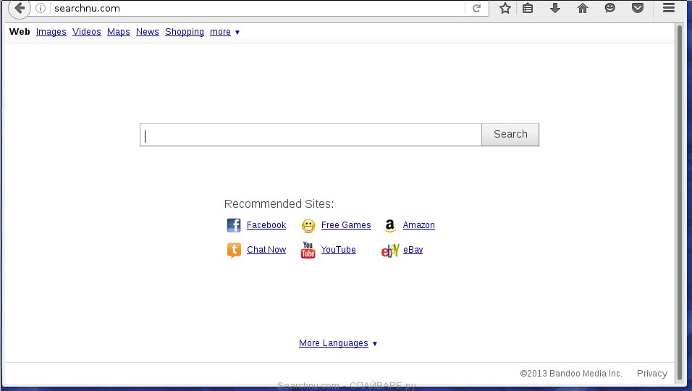Switch to the Images search tab
692x391 pixels.
[x=51, y=32]
